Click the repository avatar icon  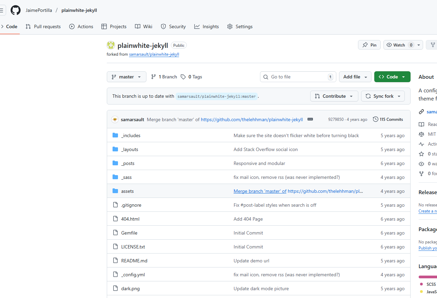(x=111, y=45)
